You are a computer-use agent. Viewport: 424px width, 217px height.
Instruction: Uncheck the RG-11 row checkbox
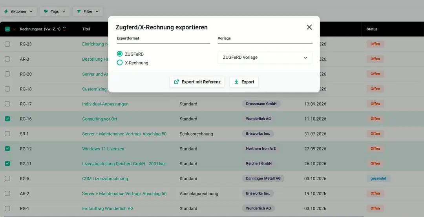(x=7, y=164)
